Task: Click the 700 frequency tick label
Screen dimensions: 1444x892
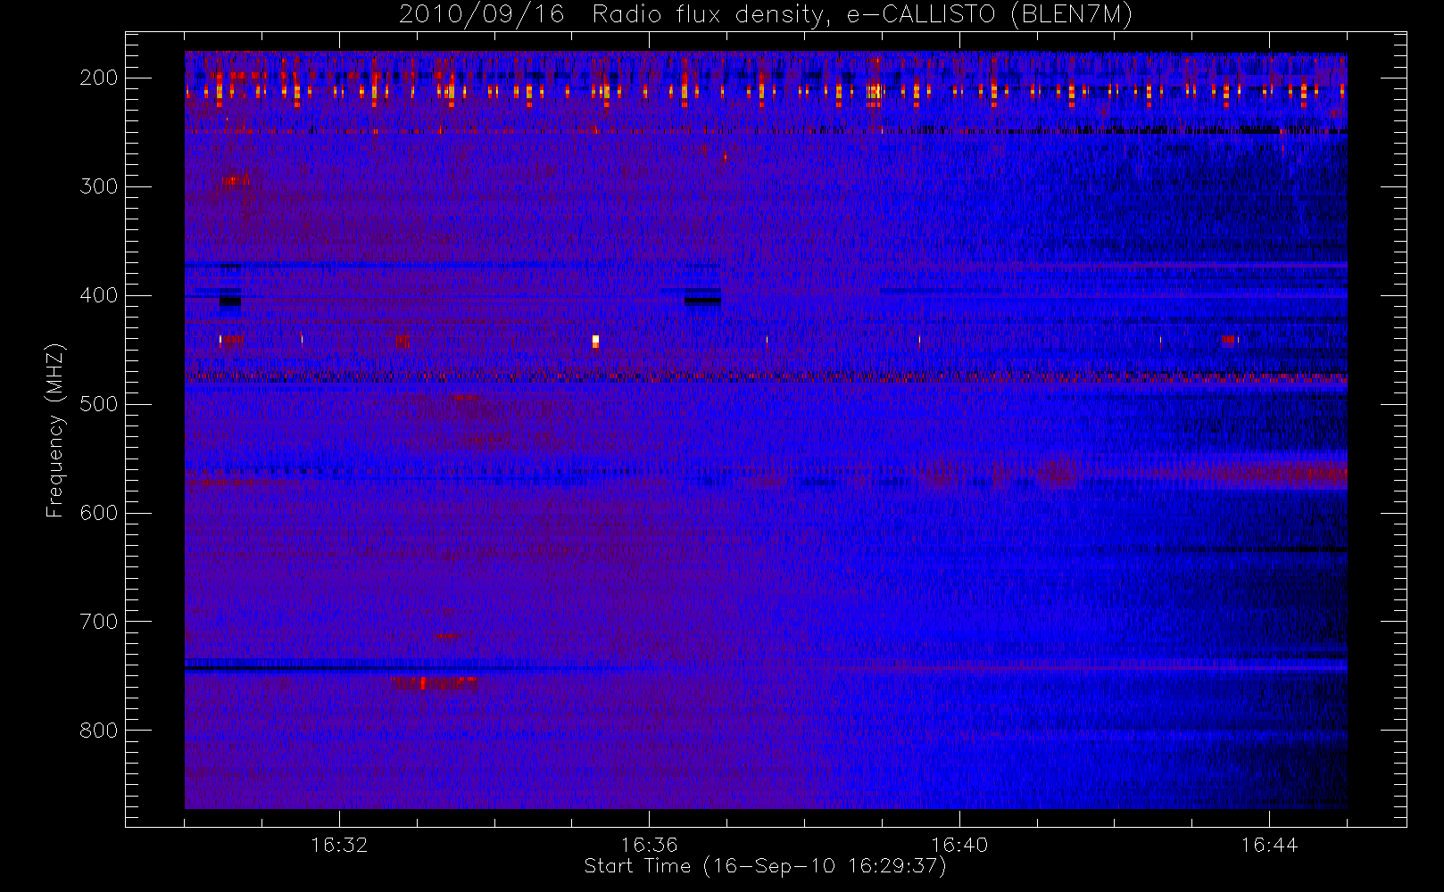Action: point(99,622)
